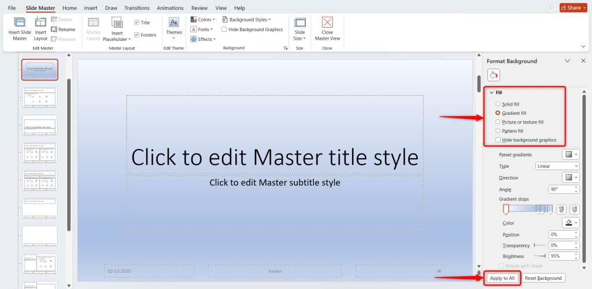Click the date placeholder 02-12-2025
The image size is (592, 289).
point(149,271)
